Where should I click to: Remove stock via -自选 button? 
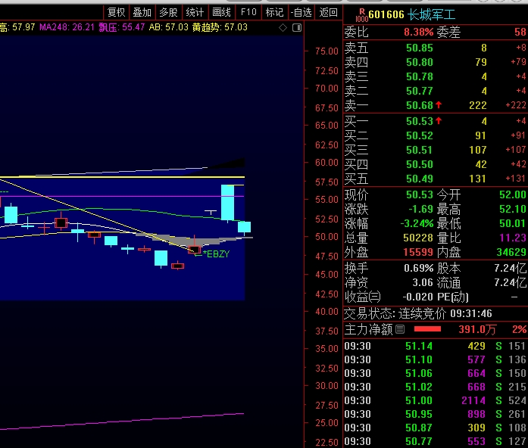[x=301, y=12]
